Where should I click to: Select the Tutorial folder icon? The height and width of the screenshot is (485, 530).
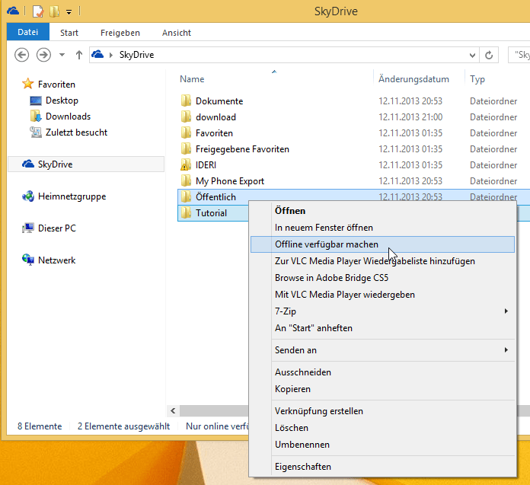click(x=186, y=212)
